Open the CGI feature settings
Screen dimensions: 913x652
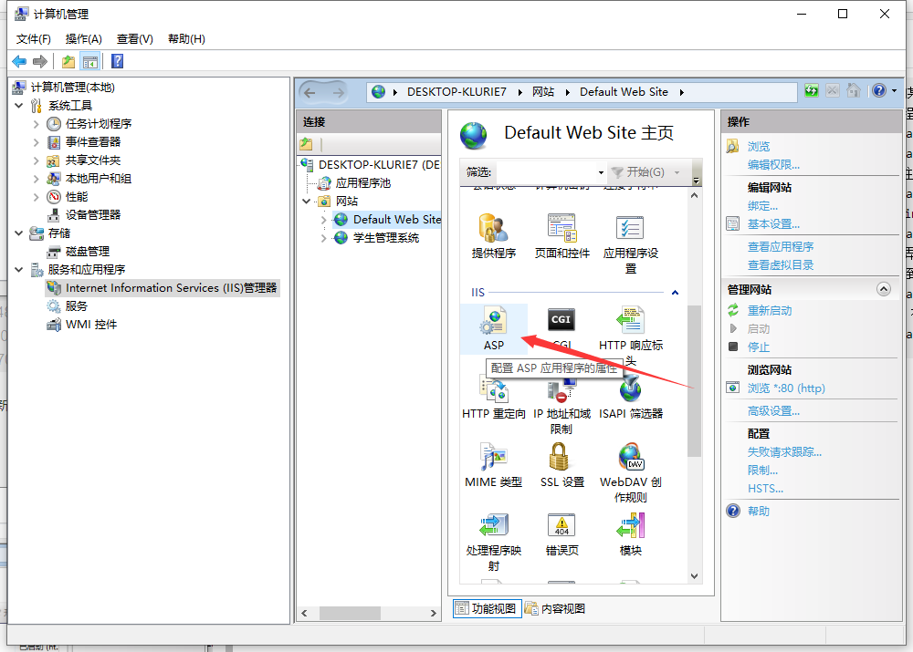point(561,320)
